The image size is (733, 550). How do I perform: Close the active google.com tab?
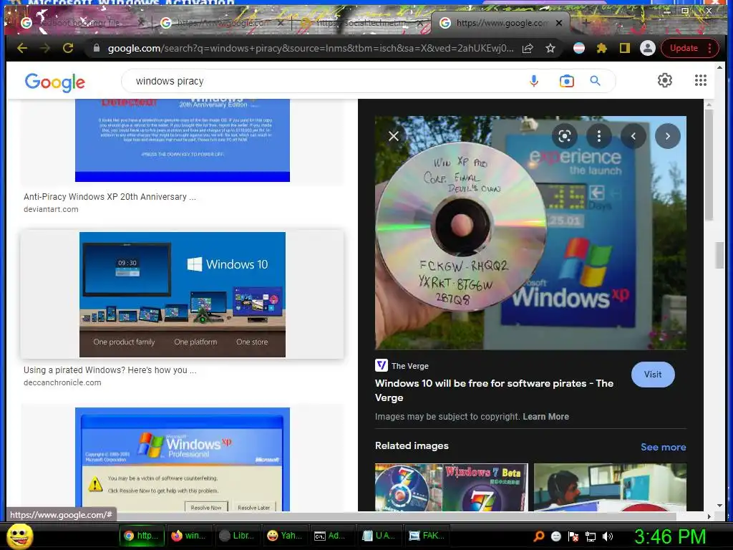(559, 22)
